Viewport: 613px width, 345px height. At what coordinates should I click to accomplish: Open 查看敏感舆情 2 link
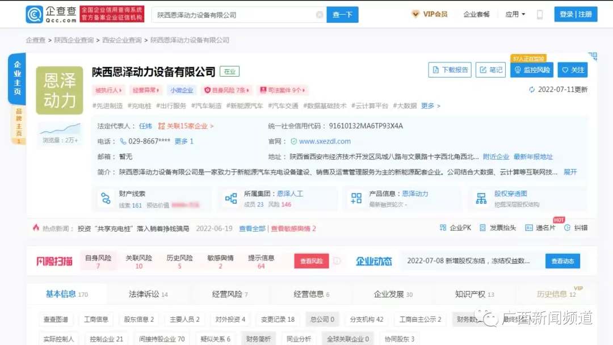(293, 229)
